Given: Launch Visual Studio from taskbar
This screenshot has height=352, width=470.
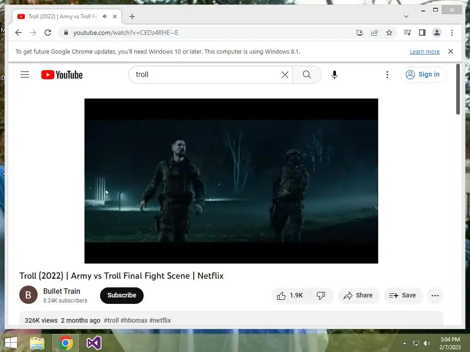Looking at the screenshot, I should tap(94, 343).
